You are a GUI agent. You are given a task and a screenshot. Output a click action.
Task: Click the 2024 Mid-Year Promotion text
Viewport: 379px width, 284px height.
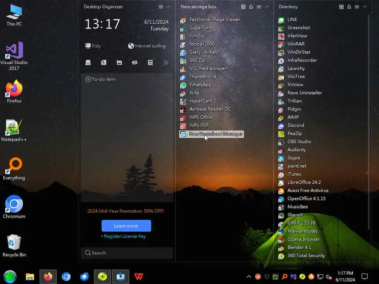point(125,211)
